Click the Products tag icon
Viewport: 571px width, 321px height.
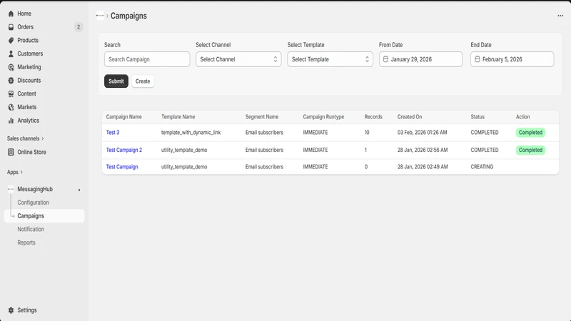coord(11,41)
